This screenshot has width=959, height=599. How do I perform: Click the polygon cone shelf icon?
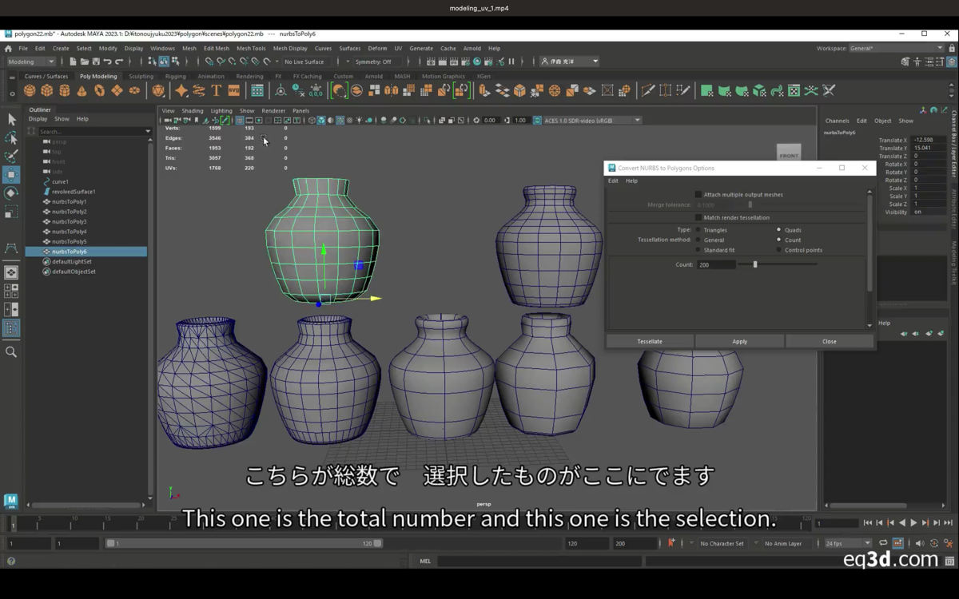[82, 90]
